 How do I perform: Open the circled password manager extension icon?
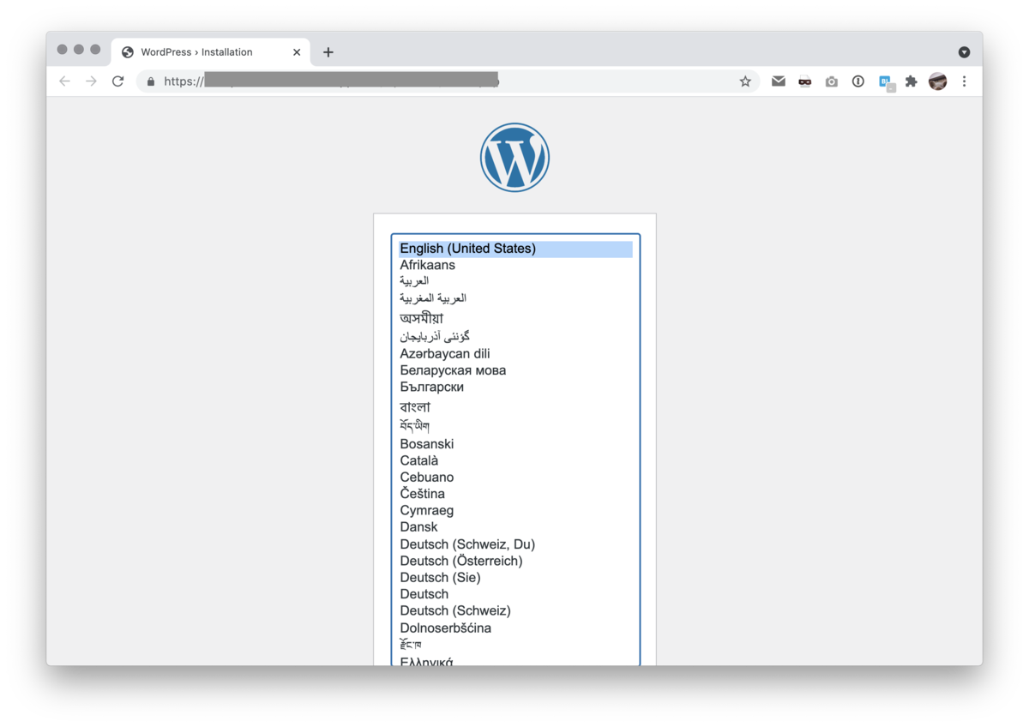click(x=858, y=81)
